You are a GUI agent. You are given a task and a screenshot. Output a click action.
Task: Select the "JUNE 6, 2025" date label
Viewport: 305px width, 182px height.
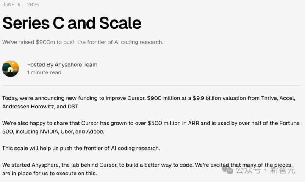tap(21, 5)
